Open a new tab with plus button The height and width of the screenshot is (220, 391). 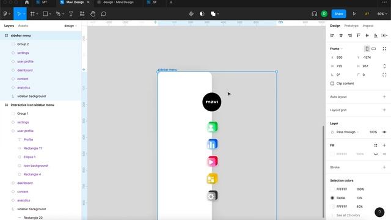pyautogui.click(x=171, y=2)
